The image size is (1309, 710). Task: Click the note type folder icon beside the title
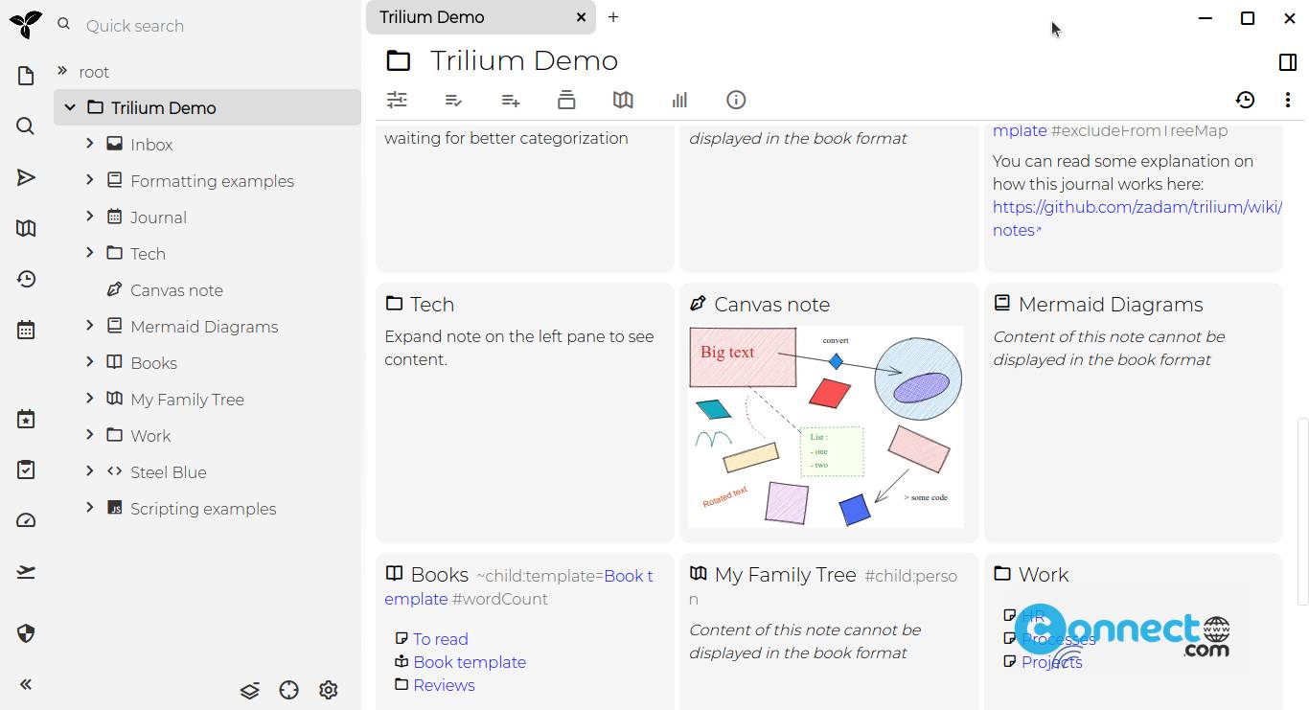point(398,62)
